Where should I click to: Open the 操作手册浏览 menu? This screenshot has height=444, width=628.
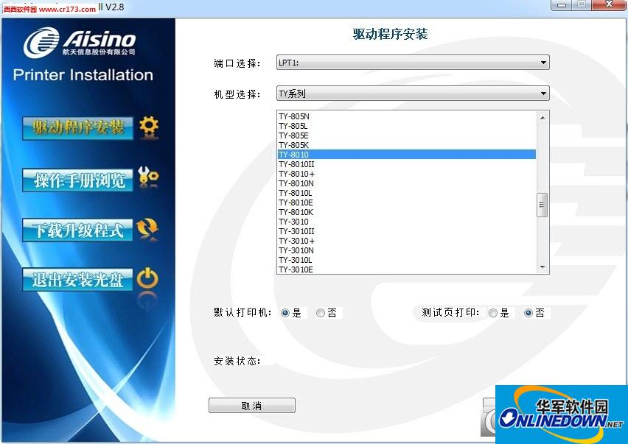(77, 180)
